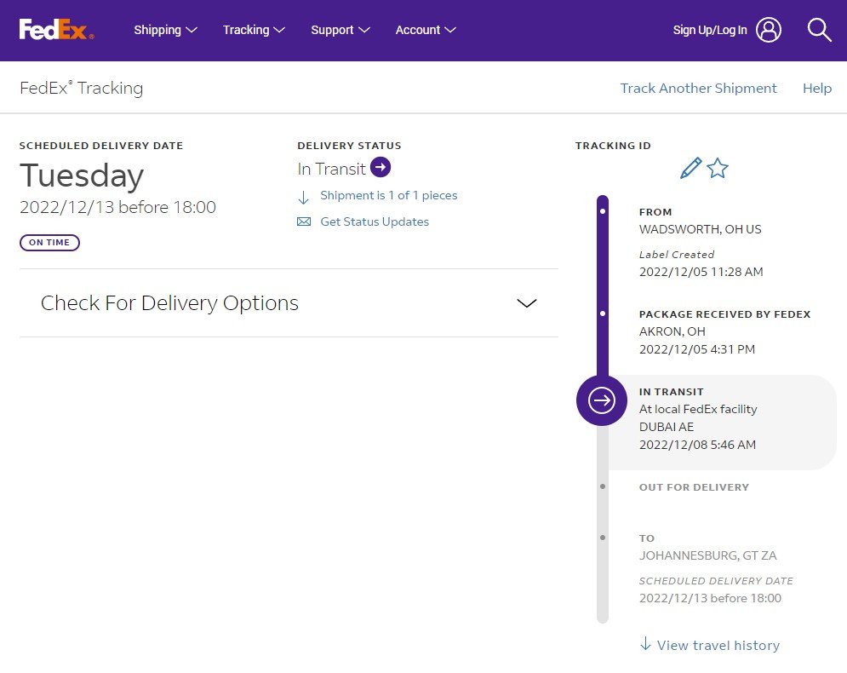Click the JOHANNESBURG, GT ZA destination text

point(708,555)
